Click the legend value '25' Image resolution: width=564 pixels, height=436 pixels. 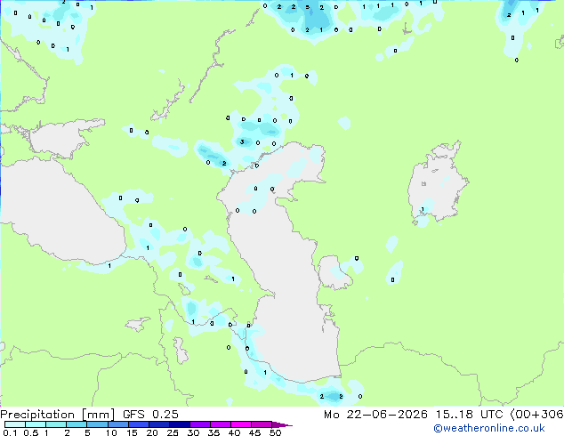[173, 432]
